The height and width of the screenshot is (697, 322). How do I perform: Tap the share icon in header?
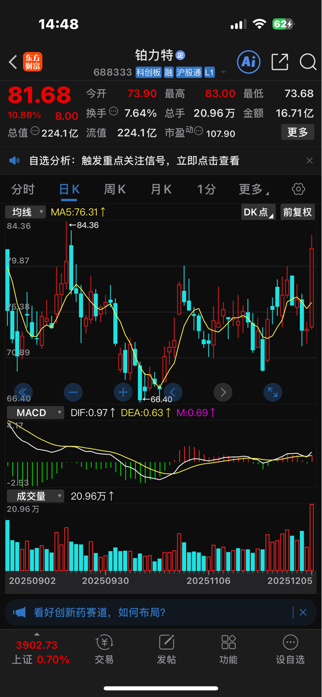280,62
